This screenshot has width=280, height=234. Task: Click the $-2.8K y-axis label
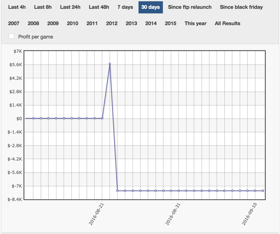point(15,146)
